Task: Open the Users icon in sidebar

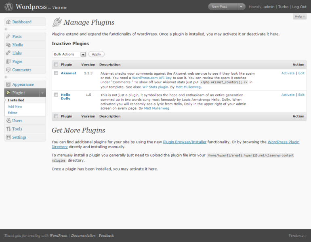Action: (x=8, y=121)
